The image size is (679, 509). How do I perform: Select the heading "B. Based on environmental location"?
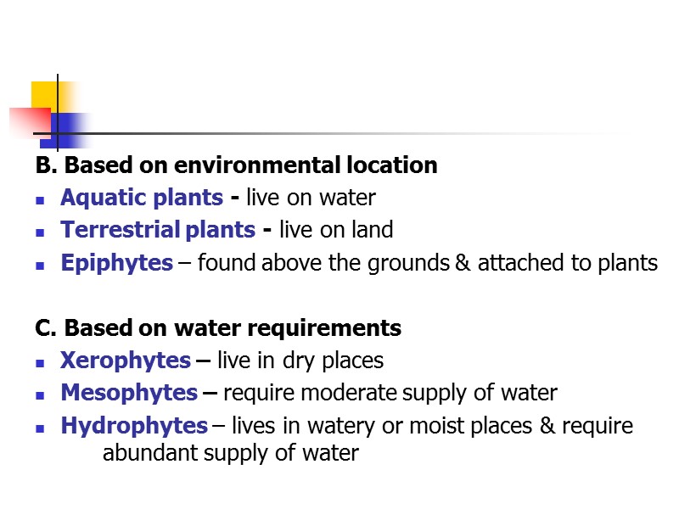(x=237, y=165)
